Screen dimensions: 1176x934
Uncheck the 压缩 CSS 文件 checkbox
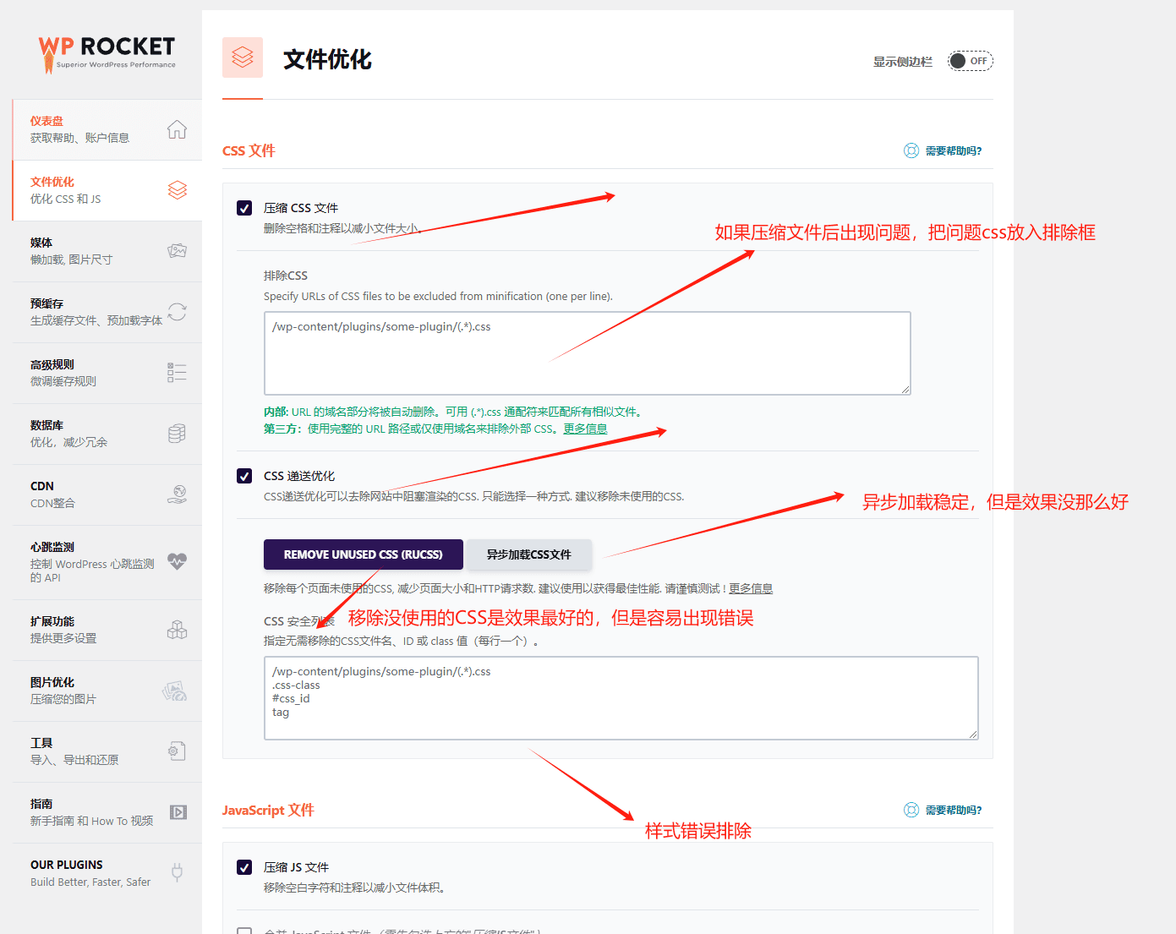tap(244, 208)
